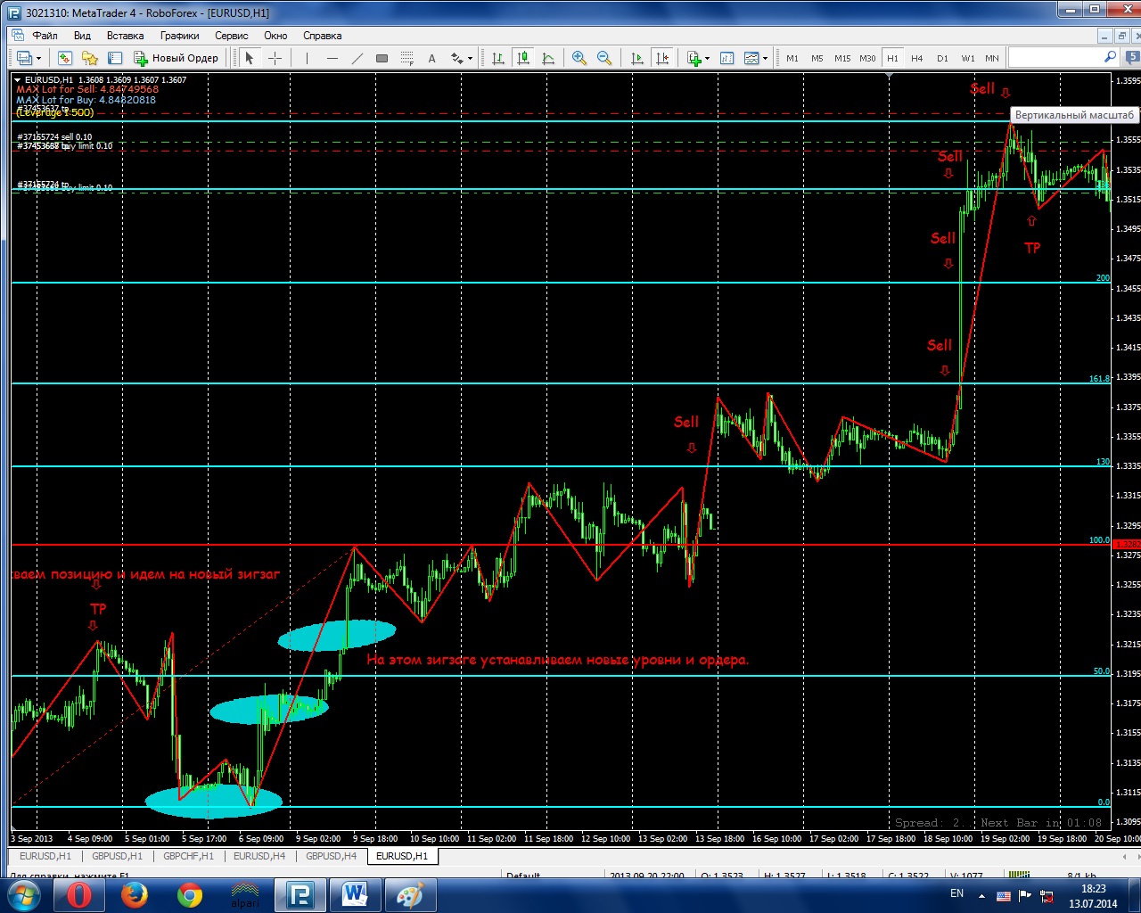Switch chart to line chart mode
This screenshot has height=913, width=1141.
tap(548, 58)
